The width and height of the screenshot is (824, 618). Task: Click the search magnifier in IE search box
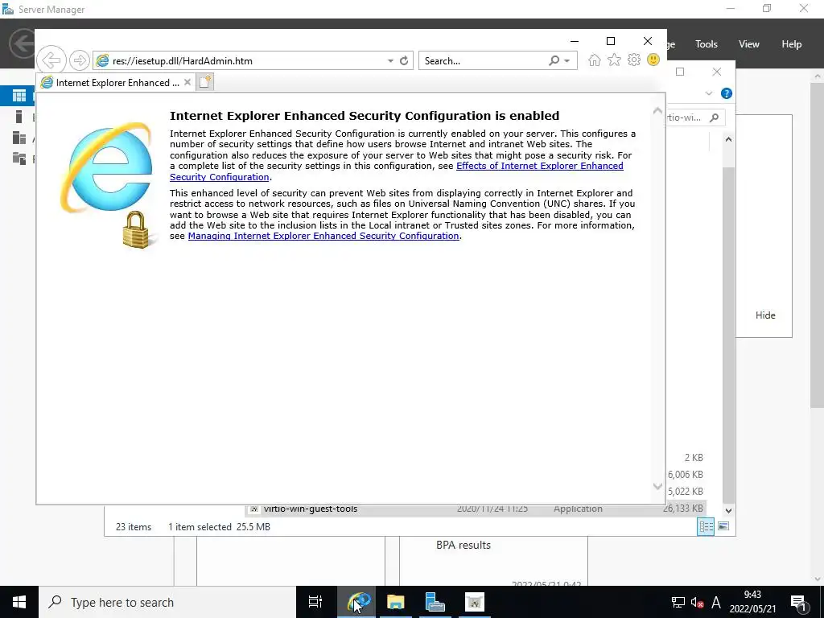pos(554,61)
